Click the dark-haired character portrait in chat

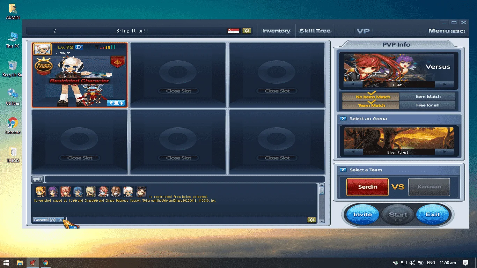coord(141,192)
